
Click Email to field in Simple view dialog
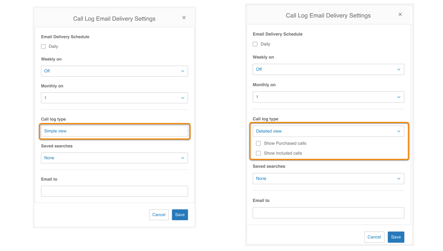114,191
